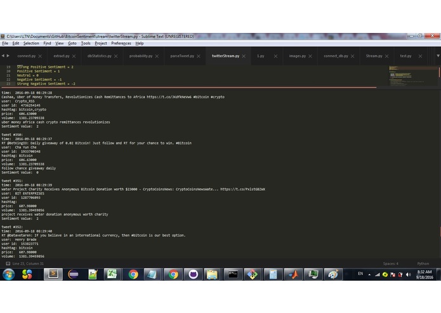The image size is (441, 313).
Task: Close the twitterStream.py tab
Action: point(244,56)
